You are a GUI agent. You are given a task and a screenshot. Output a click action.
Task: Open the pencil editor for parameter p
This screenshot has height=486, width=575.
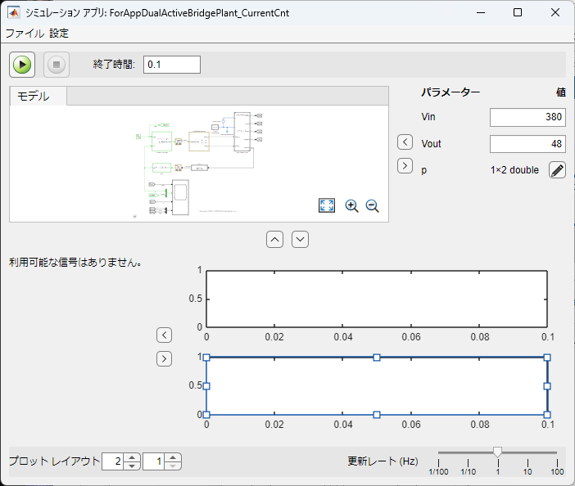click(x=557, y=170)
